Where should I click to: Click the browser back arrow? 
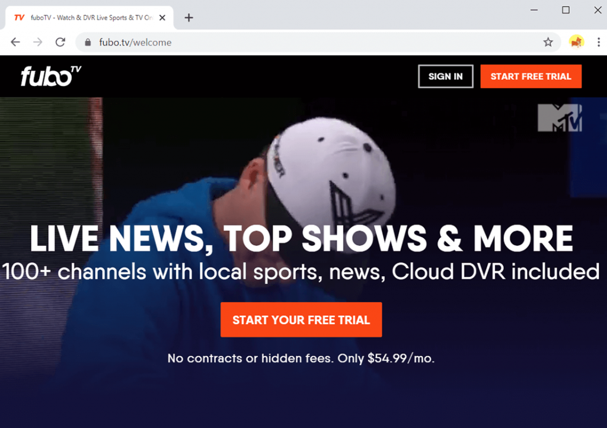(x=15, y=42)
